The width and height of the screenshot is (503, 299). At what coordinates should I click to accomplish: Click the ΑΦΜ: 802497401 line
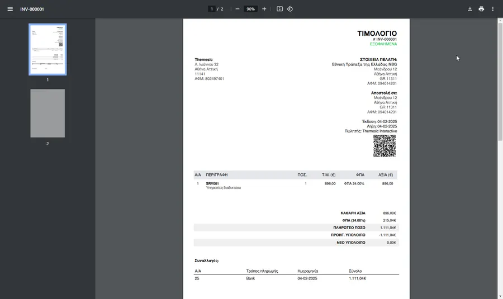tap(209, 79)
